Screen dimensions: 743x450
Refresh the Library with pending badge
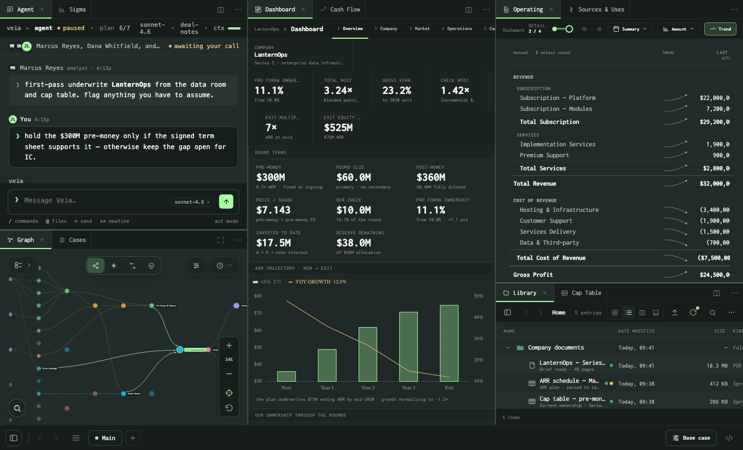[693, 312]
